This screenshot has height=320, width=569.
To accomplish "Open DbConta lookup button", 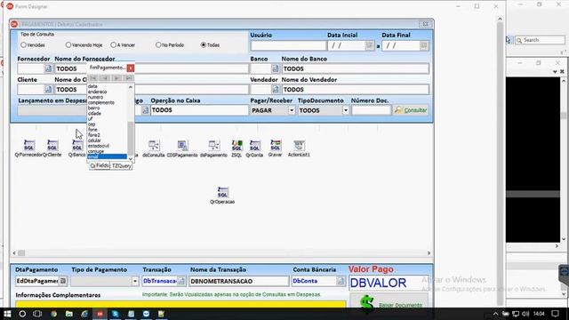I will [341, 281].
